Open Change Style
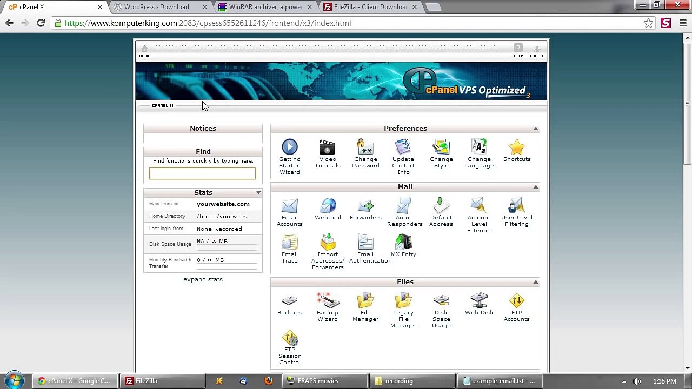The image size is (692, 389). point(441,154)
